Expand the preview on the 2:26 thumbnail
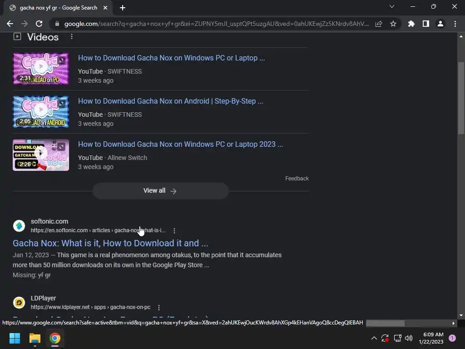Image resolution: width=465 pixels, height=349 pixels. point(61,147)
